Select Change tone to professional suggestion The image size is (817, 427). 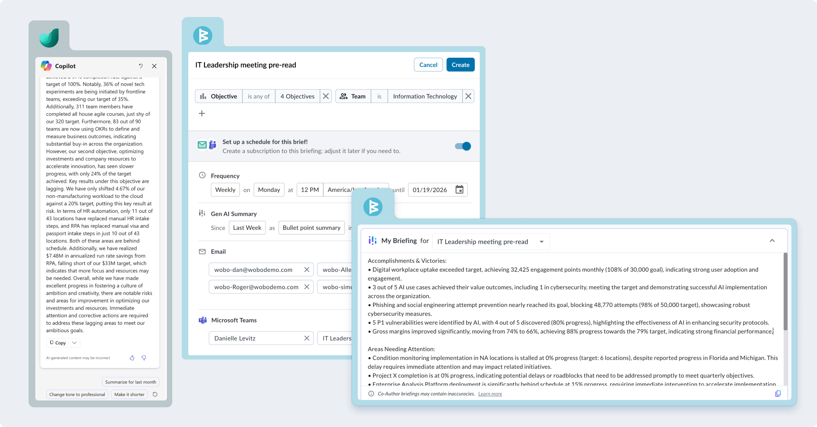click(77, 394)
